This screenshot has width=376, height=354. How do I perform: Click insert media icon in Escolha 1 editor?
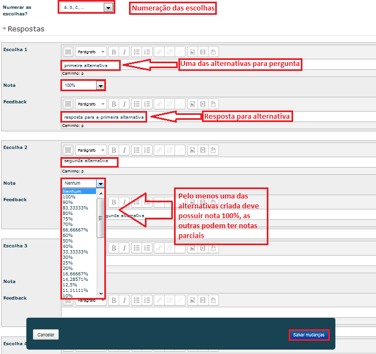(203, 52)
